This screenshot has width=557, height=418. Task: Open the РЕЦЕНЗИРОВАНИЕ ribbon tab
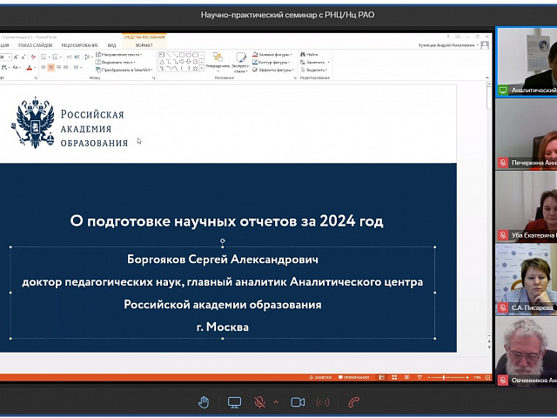pyautogui.click(x=79, y=45)
